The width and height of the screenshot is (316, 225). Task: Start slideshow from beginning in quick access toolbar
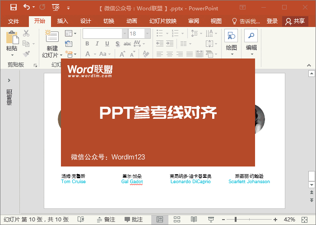(x=56, y=8)
